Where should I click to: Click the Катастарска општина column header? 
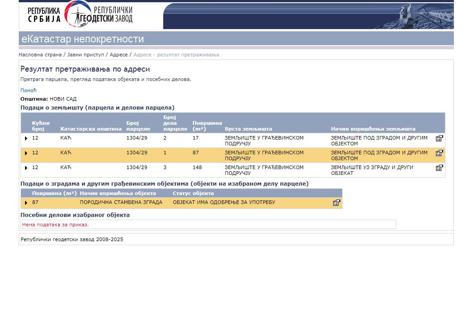(91, 129)
